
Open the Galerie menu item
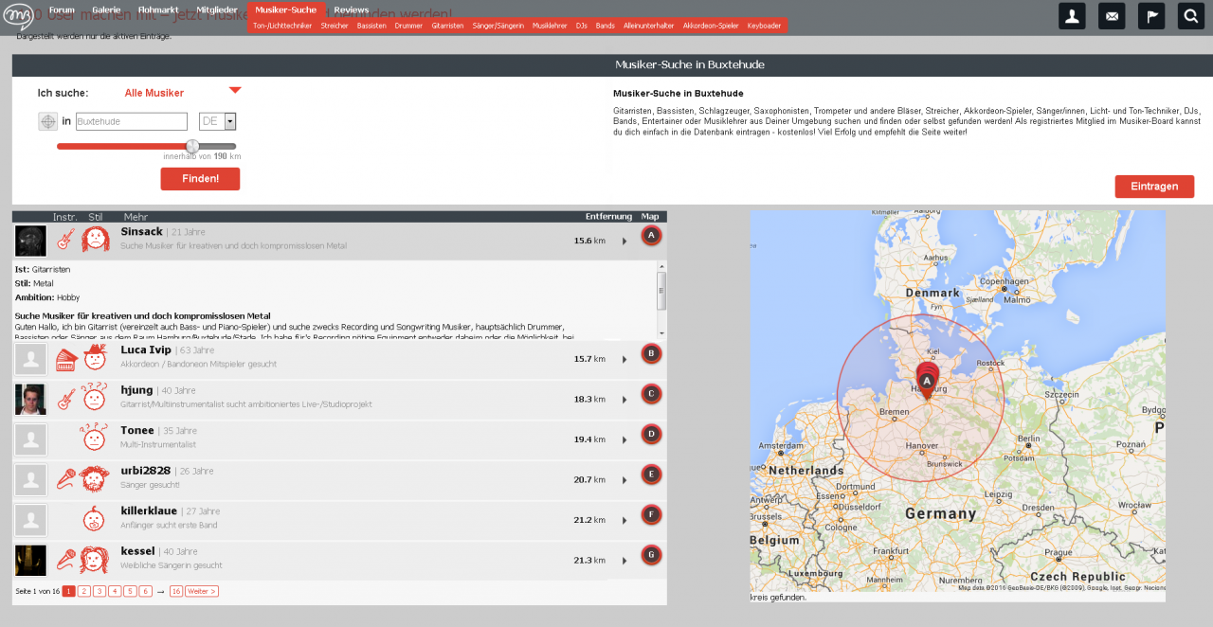pyautogui.click(x=106, y=9)
